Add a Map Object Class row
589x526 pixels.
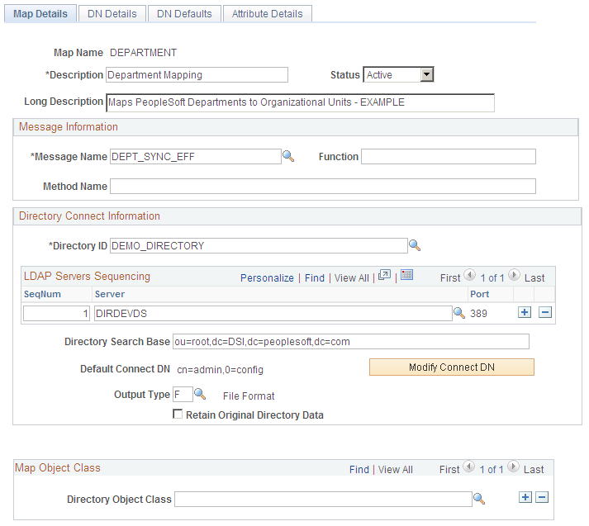click(x=525, y=497)
